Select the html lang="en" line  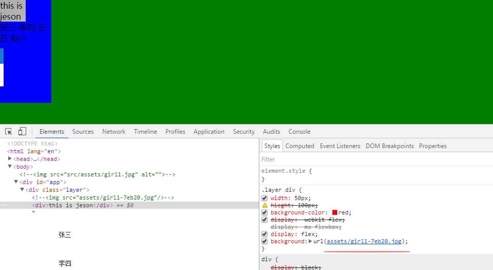[x=34, y=151]
